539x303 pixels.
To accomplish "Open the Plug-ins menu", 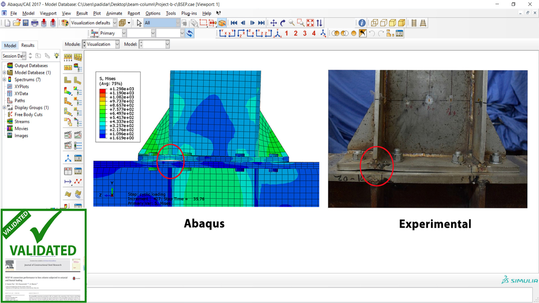I will (189, 13).
